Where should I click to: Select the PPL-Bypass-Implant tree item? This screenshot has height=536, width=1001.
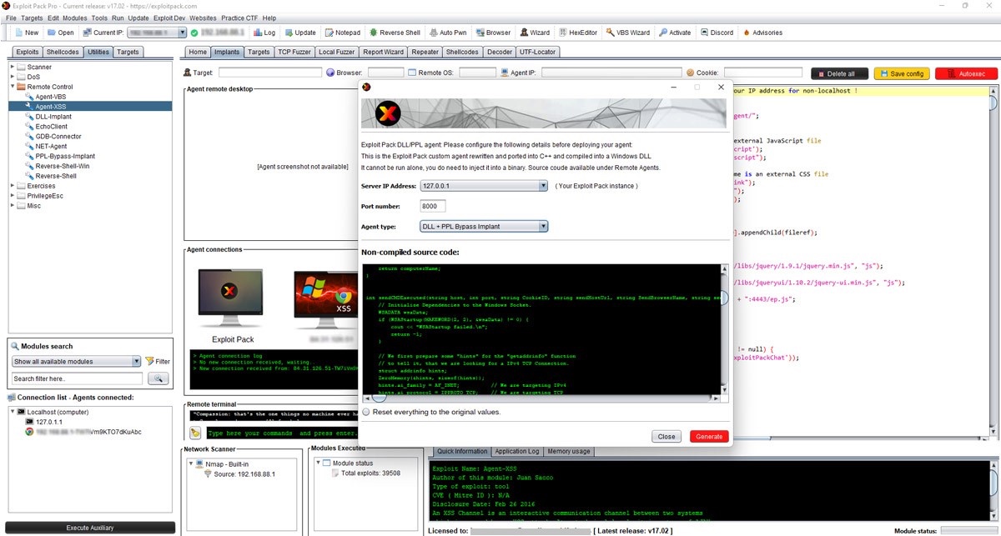click(x=64, y=156)
